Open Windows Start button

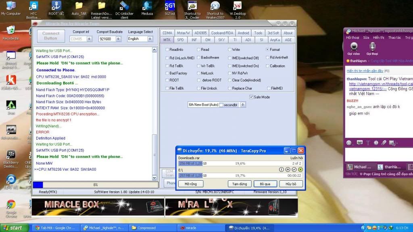point(15,228)
